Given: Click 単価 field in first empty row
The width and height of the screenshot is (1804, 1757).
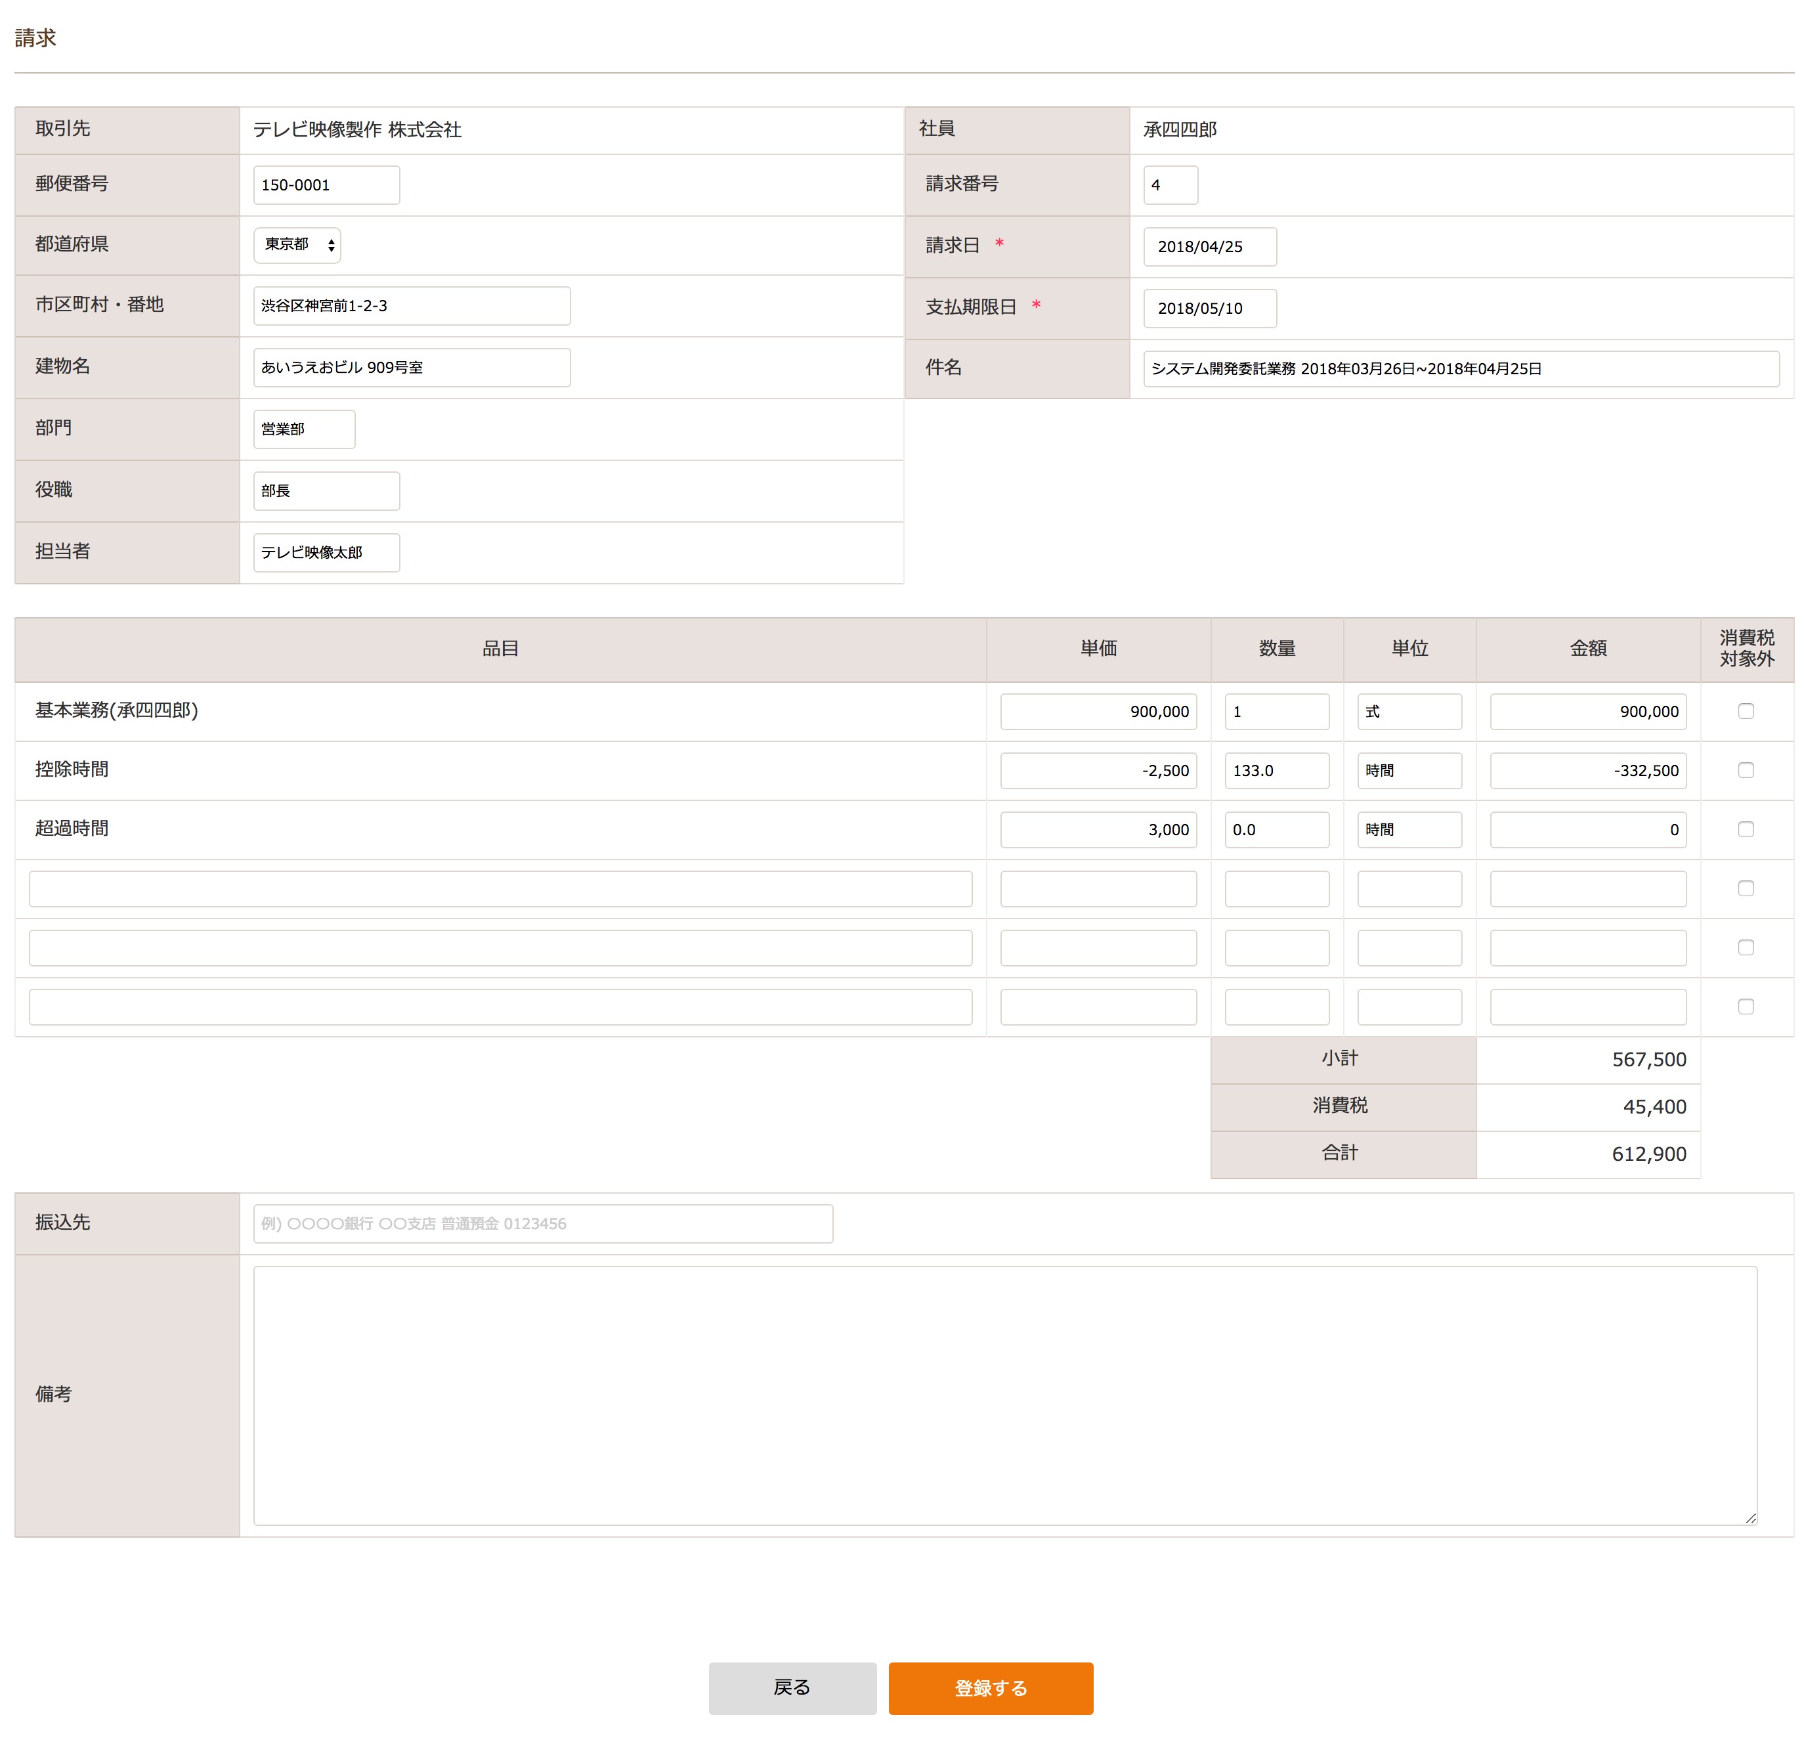Looking at the screenshot, I should tap(1098, 888).
